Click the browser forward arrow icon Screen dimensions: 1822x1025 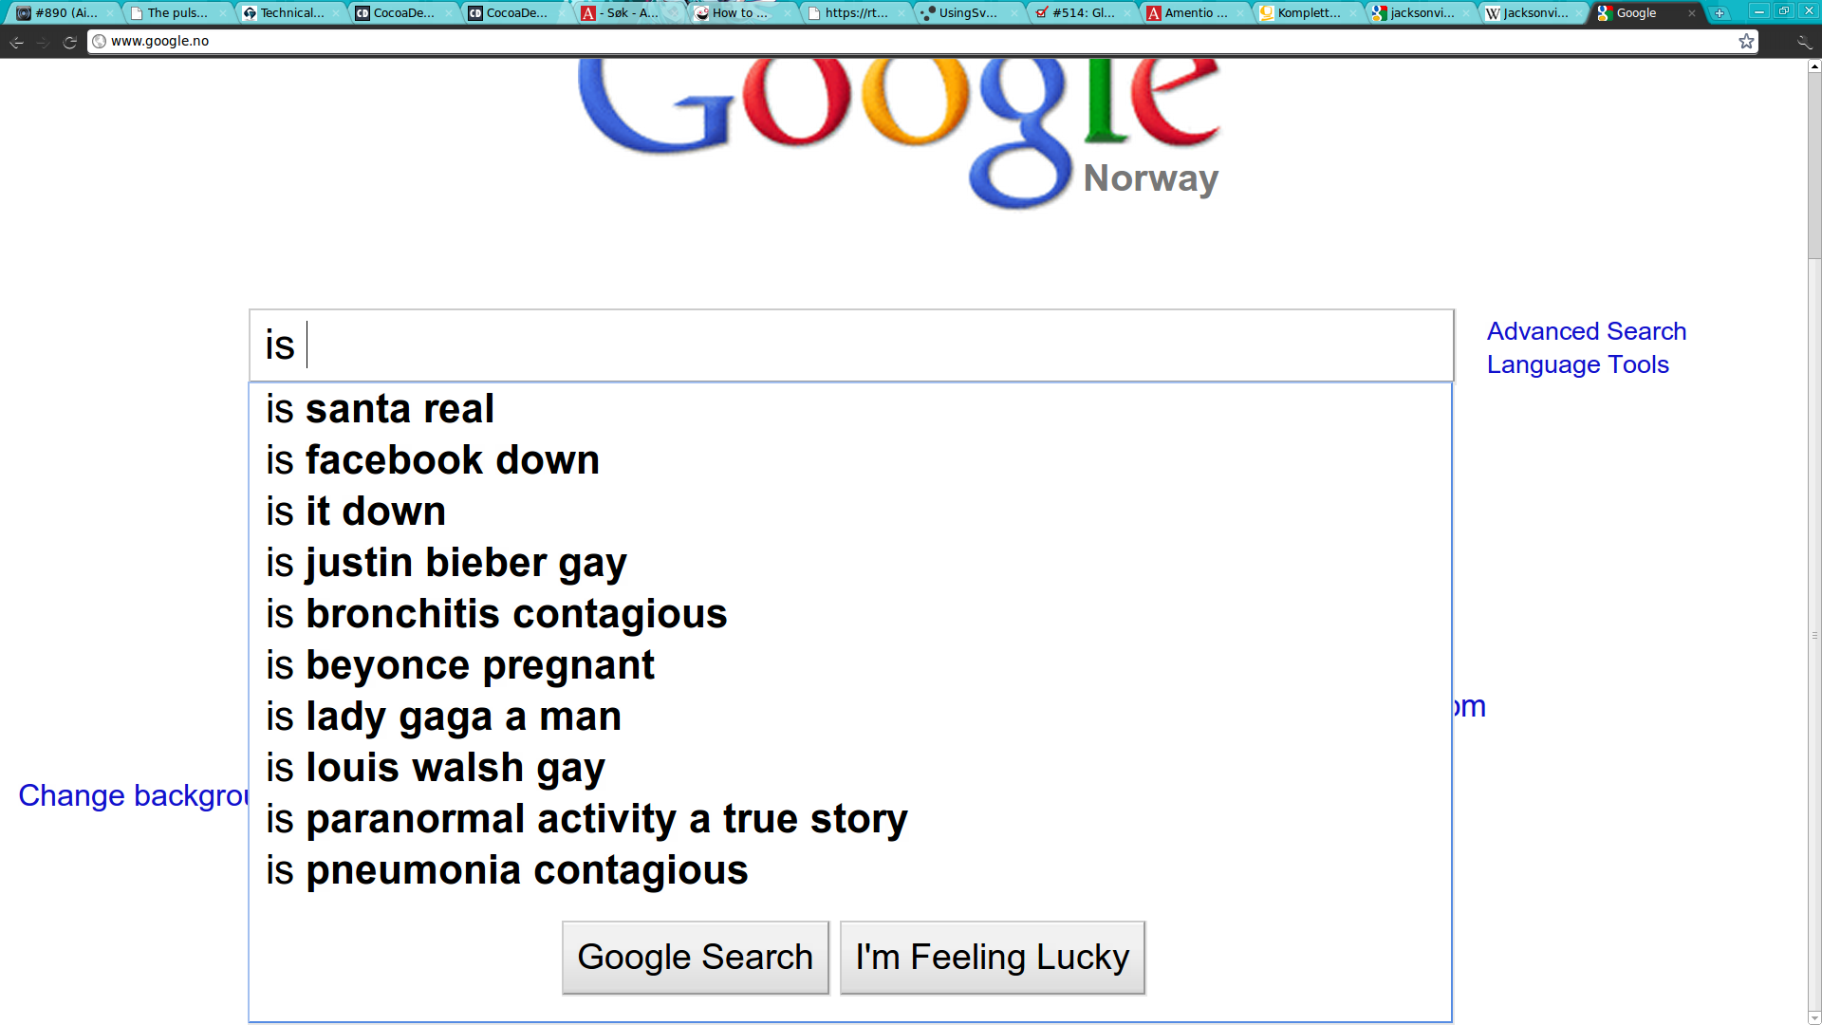click(43, 42)
